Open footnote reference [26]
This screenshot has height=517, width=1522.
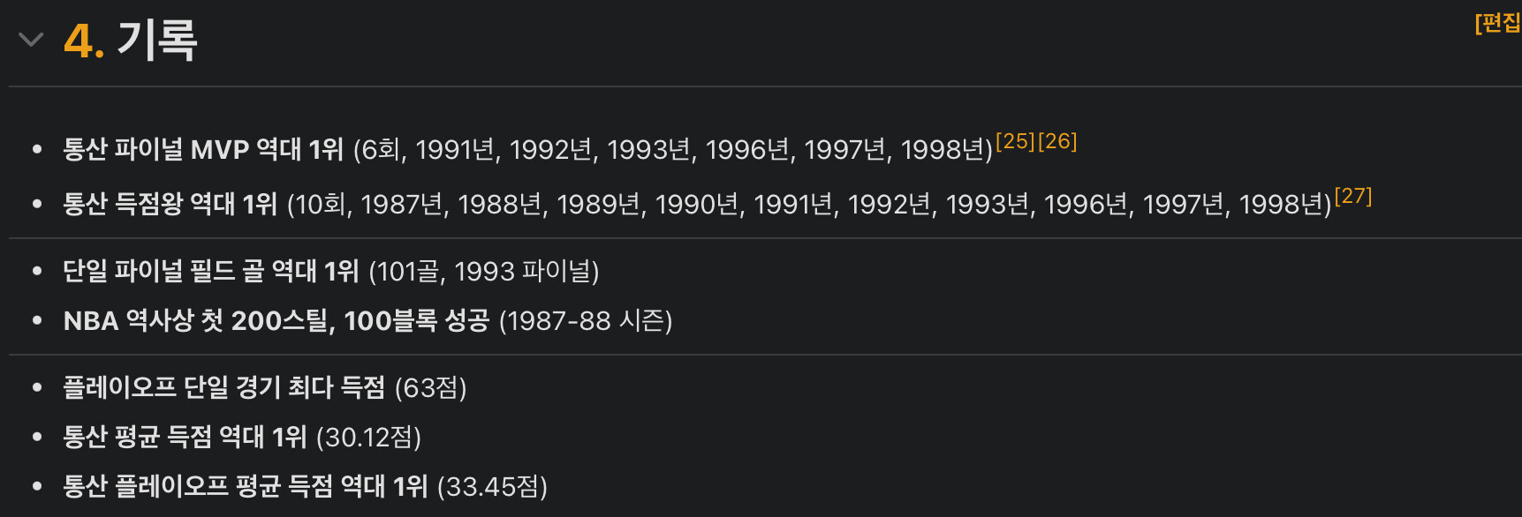1057,141
